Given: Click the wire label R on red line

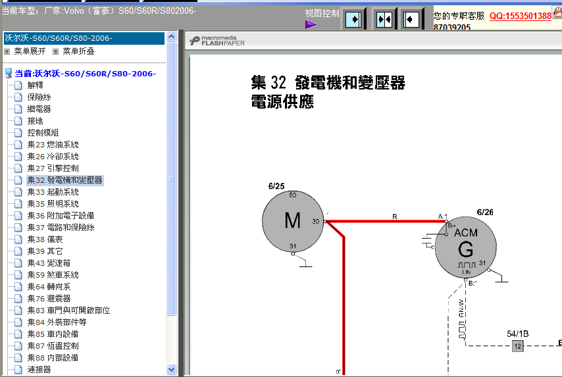Looking at the screenshot, I should click(x=395, y=216).
